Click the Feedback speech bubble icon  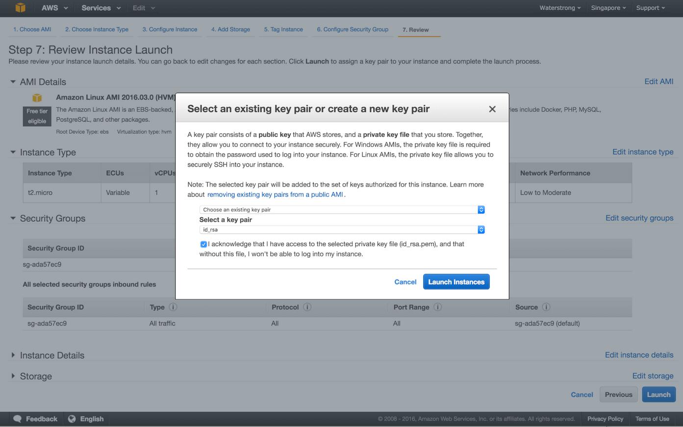pos(17,419)
